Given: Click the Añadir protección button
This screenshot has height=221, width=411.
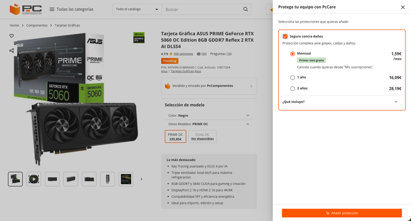Looking at the screenshot, I should tap(342, 213).
